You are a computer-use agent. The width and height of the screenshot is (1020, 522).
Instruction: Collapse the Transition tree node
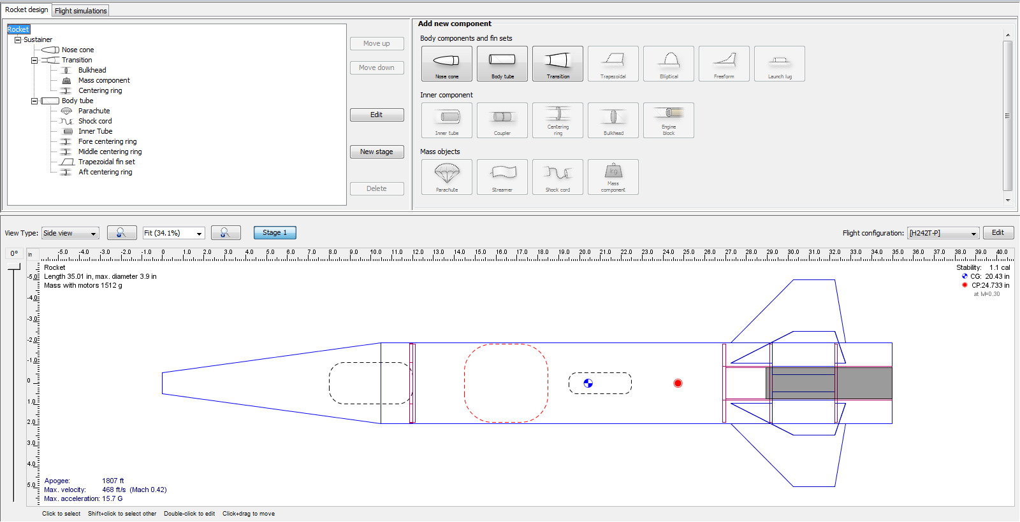point(34,60)
